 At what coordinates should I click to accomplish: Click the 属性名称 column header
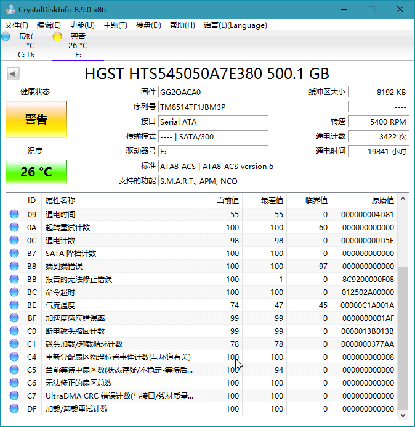[x=119, y=201]
